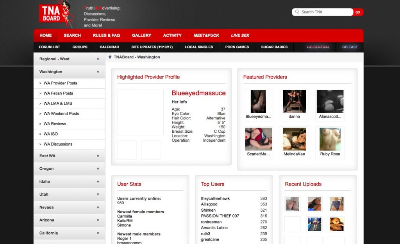Expand the East WA section
This screenshot has width=400, height=244.
point(70,156)
